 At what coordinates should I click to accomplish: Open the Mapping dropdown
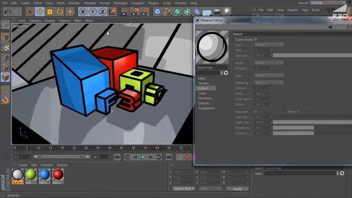point(269,82)
